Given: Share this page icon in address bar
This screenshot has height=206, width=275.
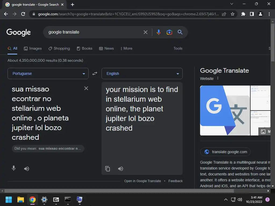Looking at the screenshot, I should pos(224,14).
